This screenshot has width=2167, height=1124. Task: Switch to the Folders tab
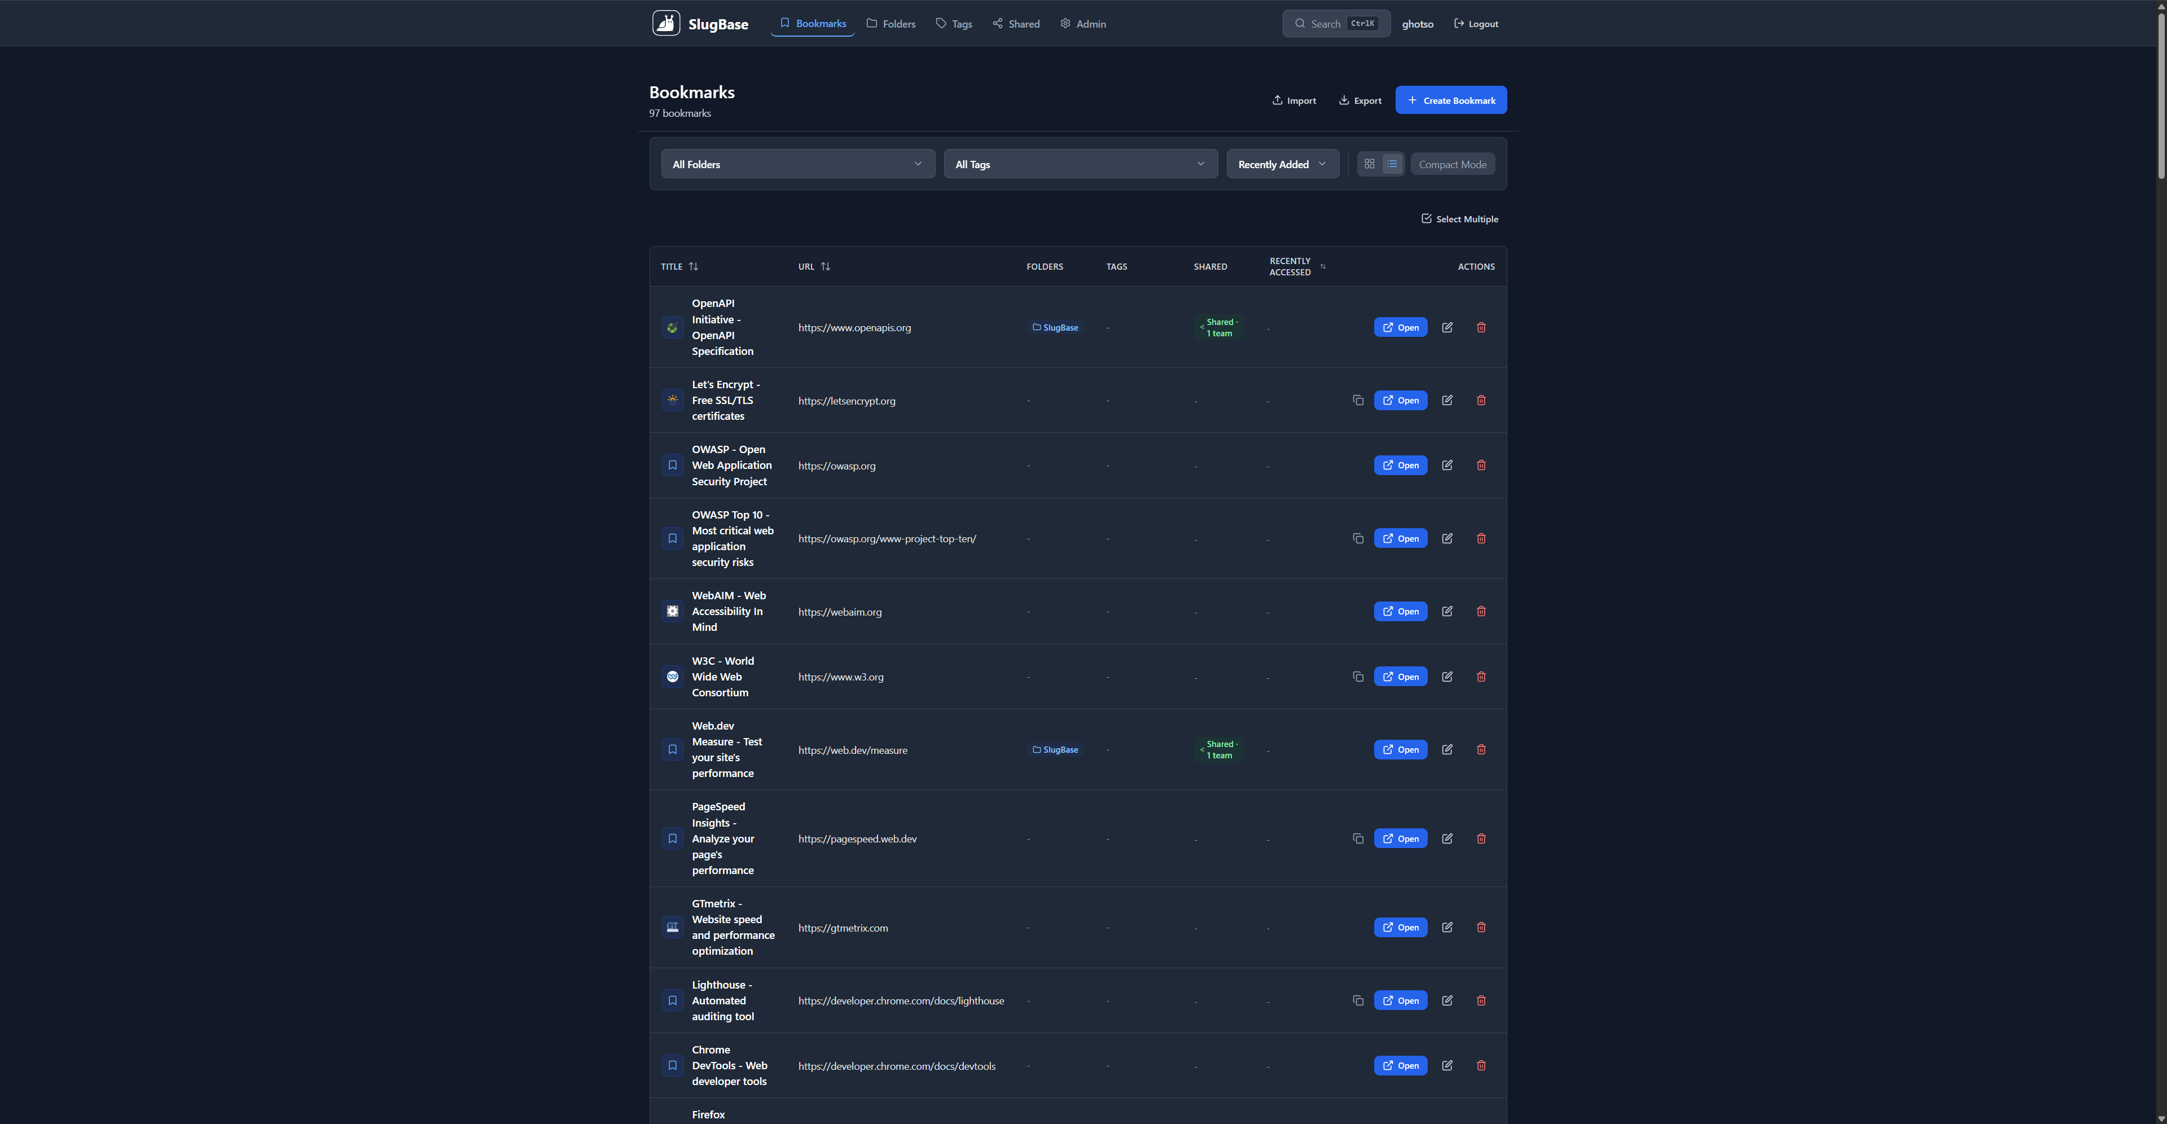[x=891, y=23]
